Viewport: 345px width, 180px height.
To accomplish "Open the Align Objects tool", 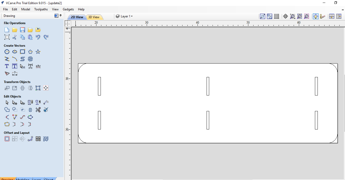I will [x=46, y=88].
